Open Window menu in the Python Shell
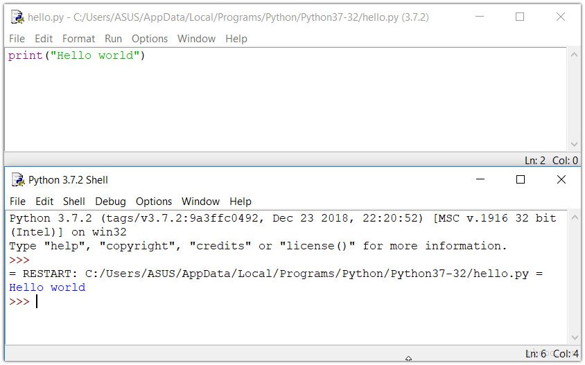 tap(200, 202)
